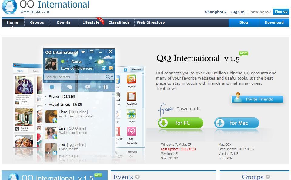Download QQ International for Mac
Image resolution: width=291 pixels, height=180 pixels.
tap(237, 123)
